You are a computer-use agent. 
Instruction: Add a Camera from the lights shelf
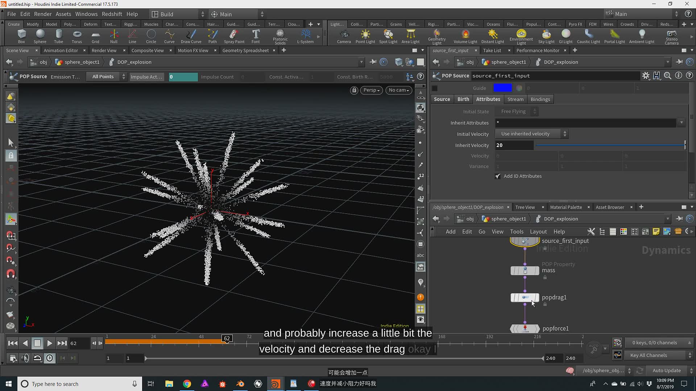pyautogui.click(x=344, y=37)
